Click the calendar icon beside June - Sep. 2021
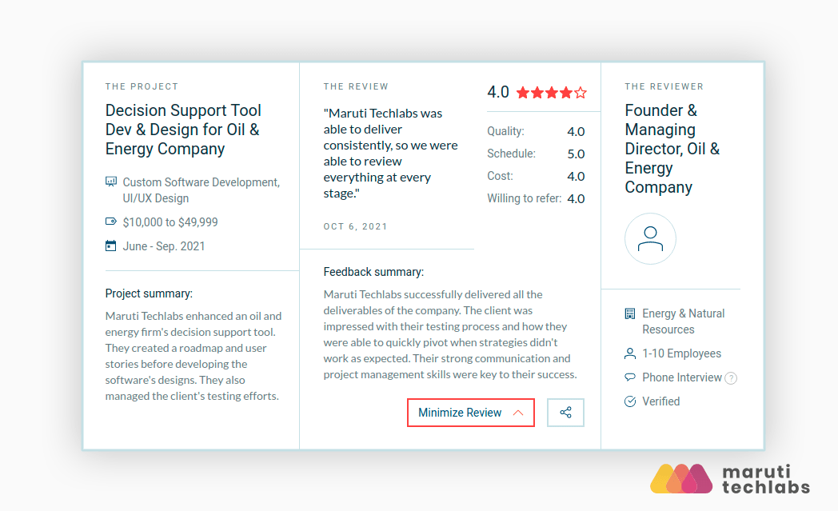Image resolution: width=838 pixels, height=511 pixels. tap(111, 246)
